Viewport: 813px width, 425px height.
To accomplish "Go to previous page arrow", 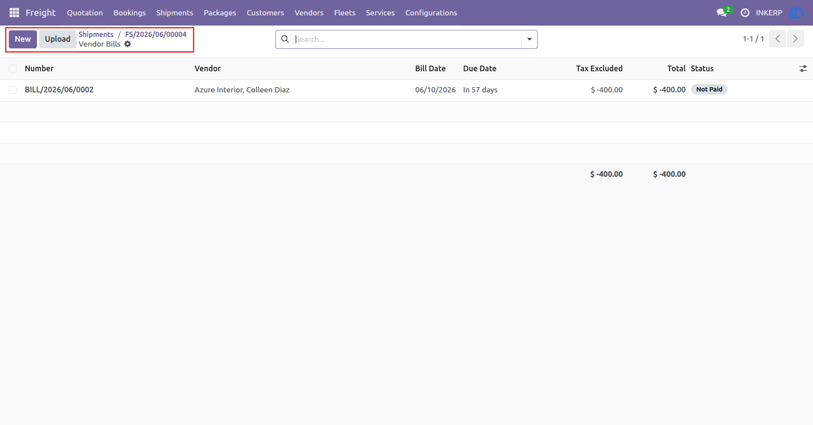I will click(x=778, y=39).
